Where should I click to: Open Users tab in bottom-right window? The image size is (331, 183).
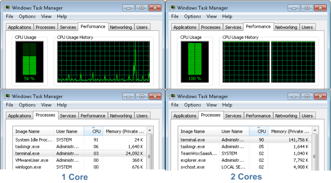[307, 116]
